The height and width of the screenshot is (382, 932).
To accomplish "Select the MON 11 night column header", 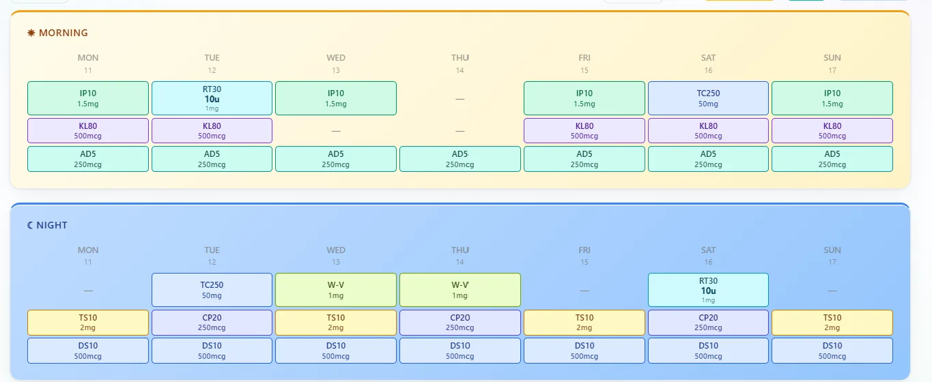I will [x=88, y=256].
